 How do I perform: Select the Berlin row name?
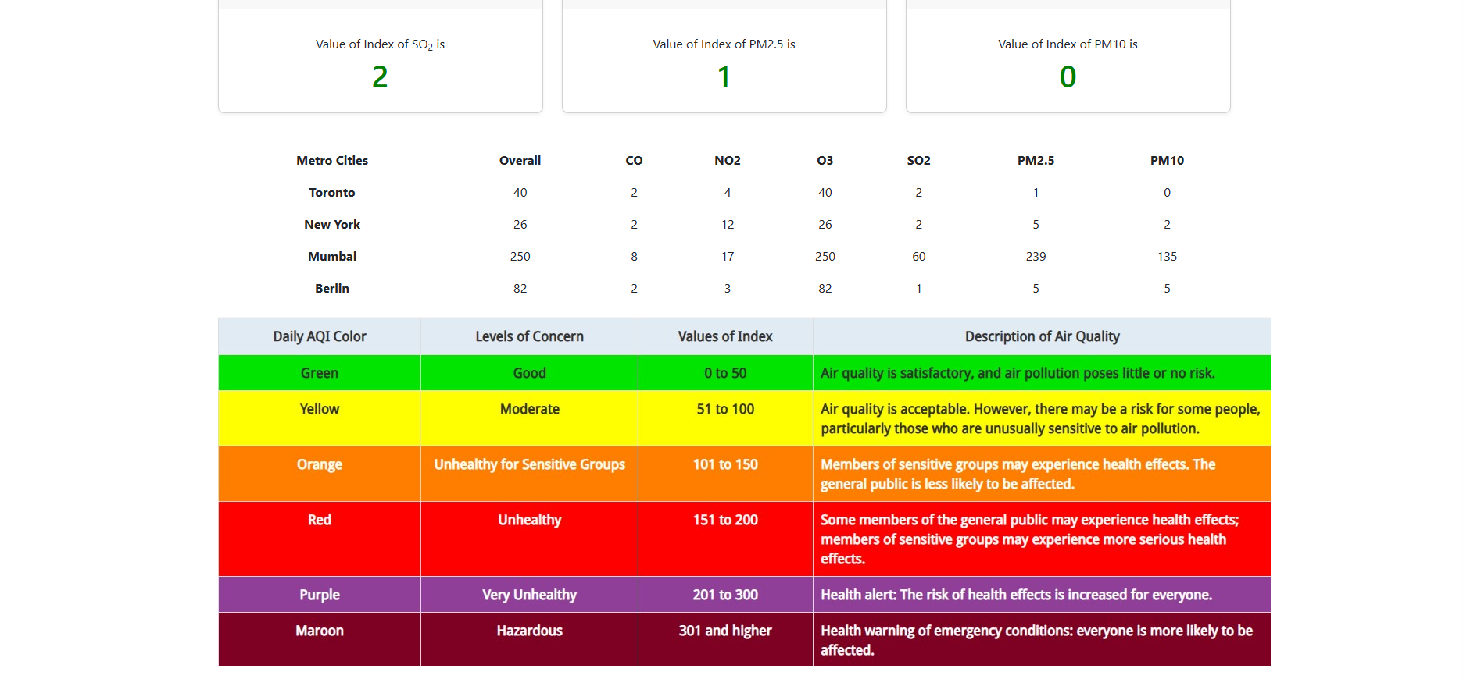click(332, 288)
